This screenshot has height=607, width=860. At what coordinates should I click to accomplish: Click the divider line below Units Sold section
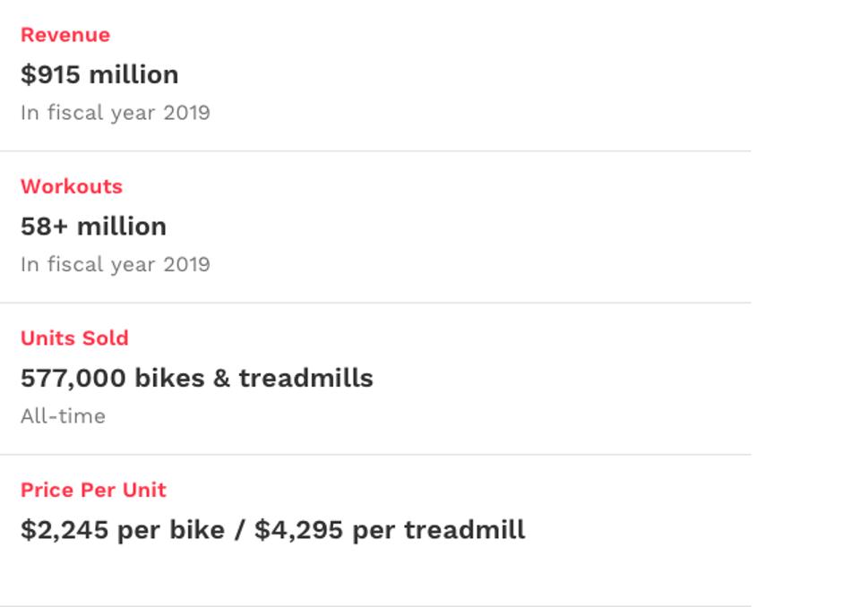point(375,455)
